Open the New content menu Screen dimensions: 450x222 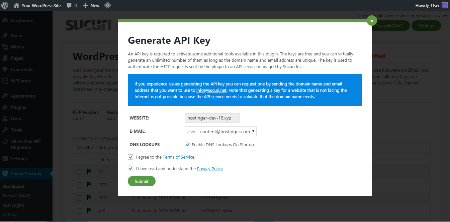point(91,5)
